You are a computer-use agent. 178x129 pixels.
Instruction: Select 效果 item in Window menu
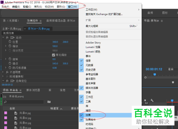click(x=106, y=115)
